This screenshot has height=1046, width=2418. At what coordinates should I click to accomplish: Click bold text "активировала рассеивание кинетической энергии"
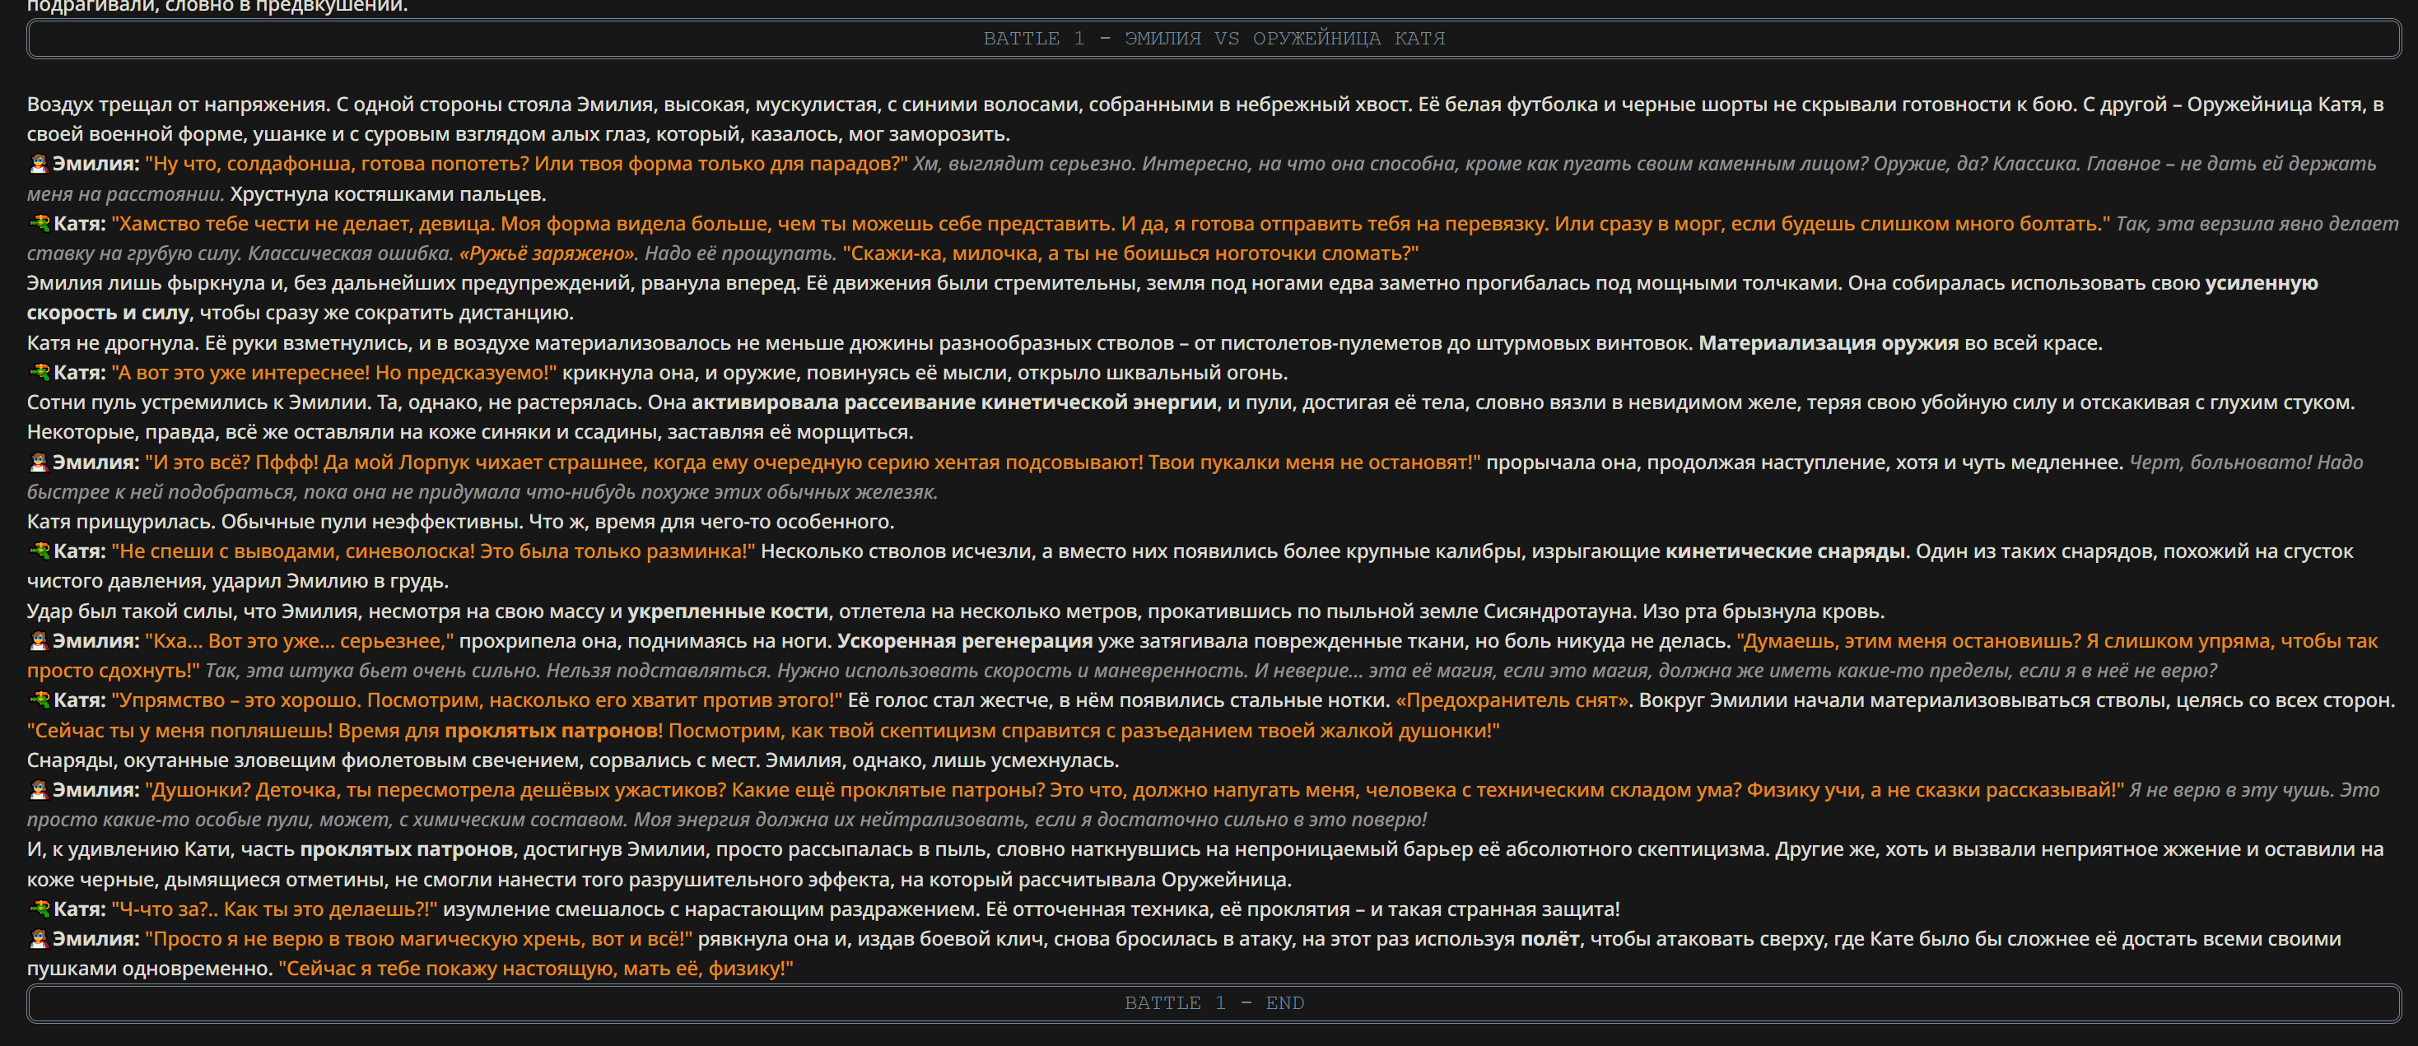coord(953,402)
